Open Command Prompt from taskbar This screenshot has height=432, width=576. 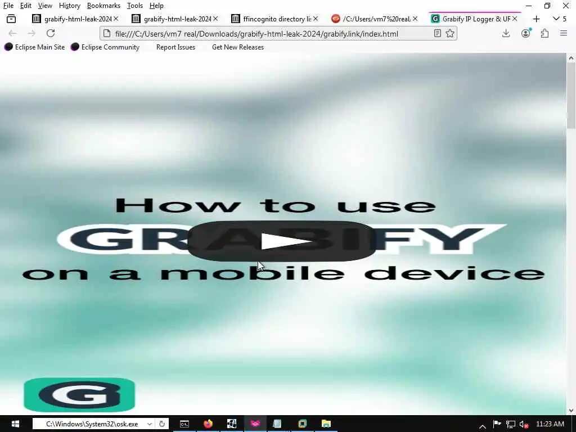(184, 424)
